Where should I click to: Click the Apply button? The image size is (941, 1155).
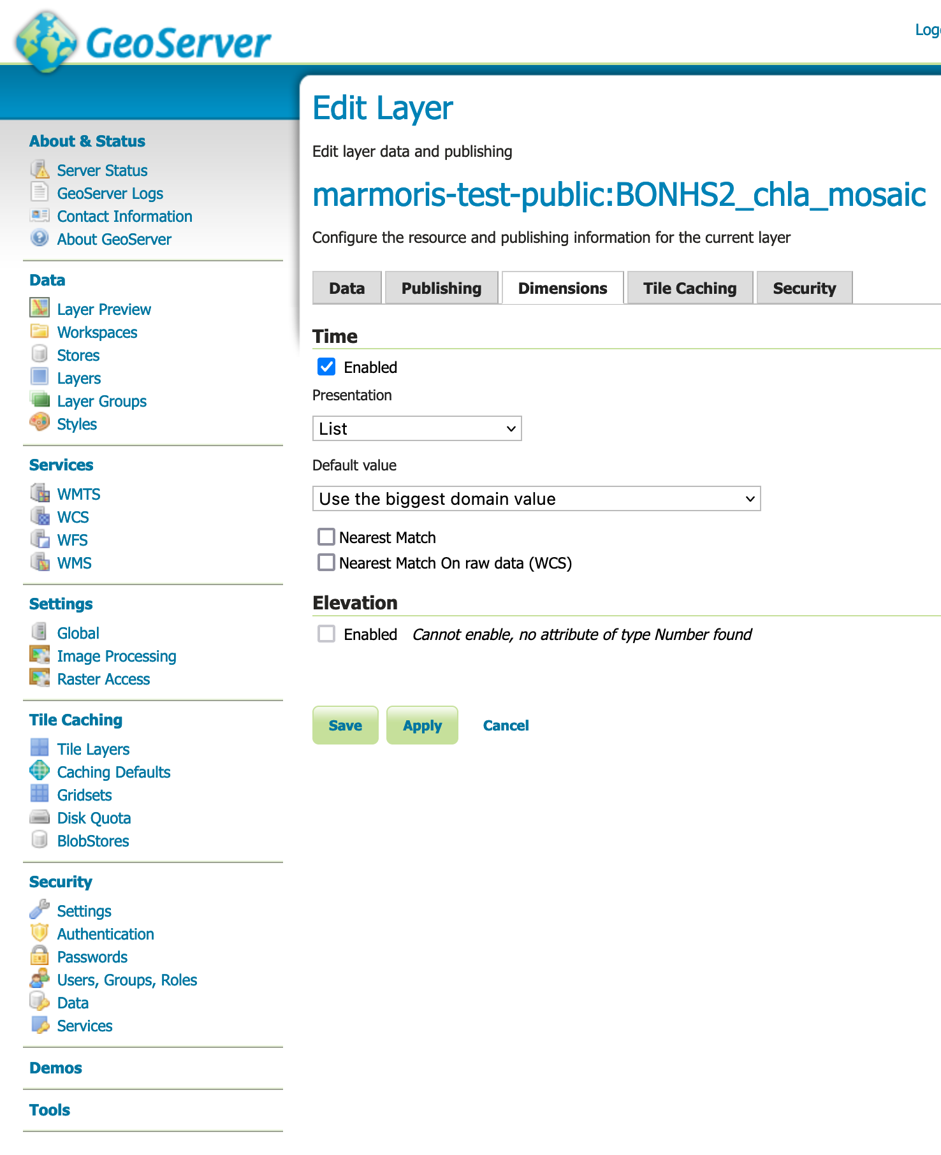422,725
